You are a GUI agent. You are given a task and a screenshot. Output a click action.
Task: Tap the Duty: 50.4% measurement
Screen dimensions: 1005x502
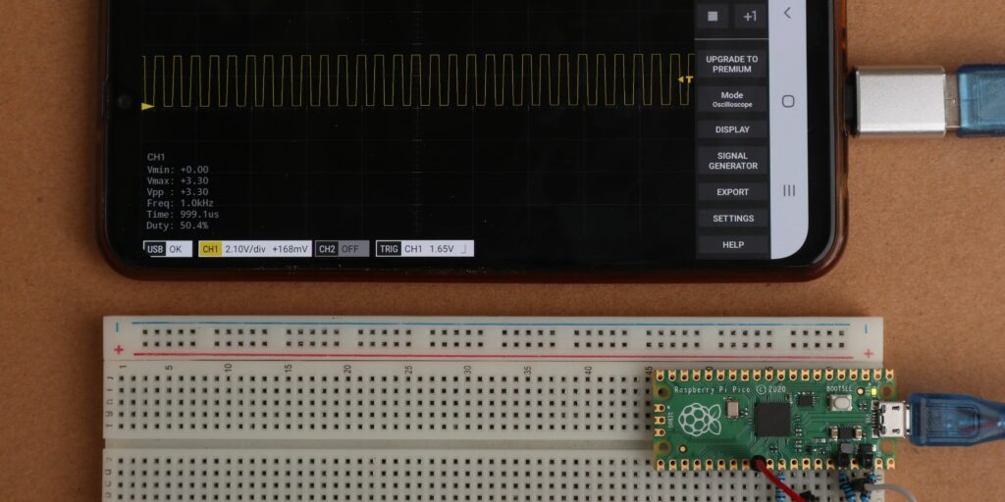(x=178, y=226)
